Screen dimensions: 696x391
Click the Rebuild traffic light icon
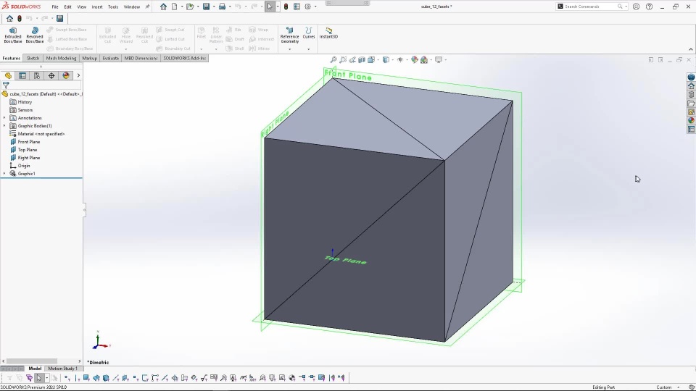(x=286, y=7)
